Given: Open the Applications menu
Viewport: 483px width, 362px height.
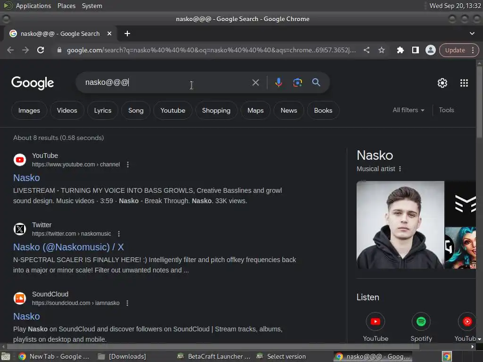Looking at the screenshot, I should pos(33,6).
